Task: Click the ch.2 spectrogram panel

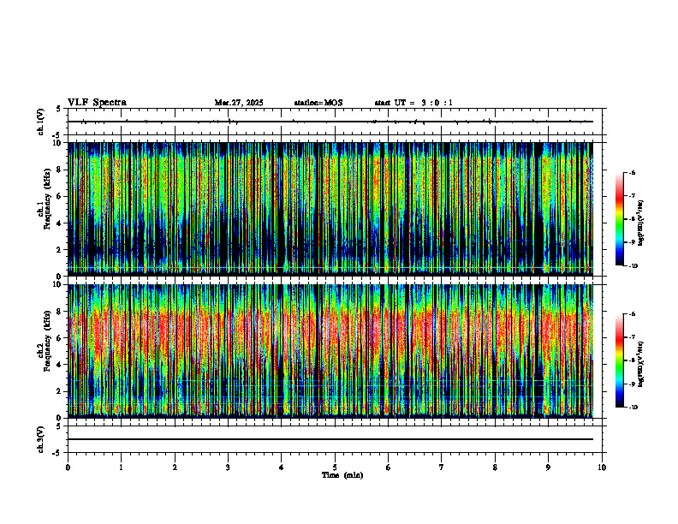Action: (x=330, y=351)
